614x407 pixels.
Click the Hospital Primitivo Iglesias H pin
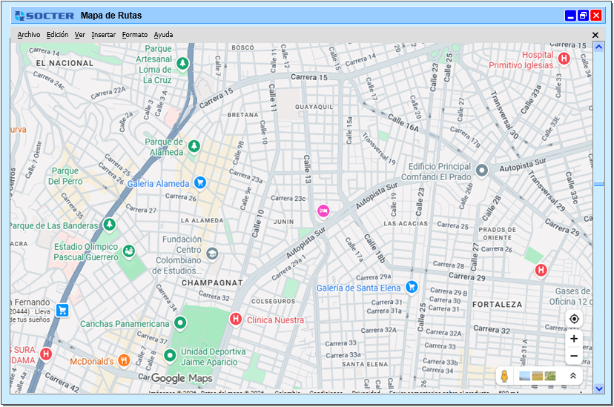coord(564,59)
